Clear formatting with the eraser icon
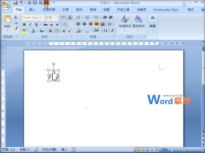The width and height of the screenshot is (205, 153). pyautogui.click(x=65, y=24)
